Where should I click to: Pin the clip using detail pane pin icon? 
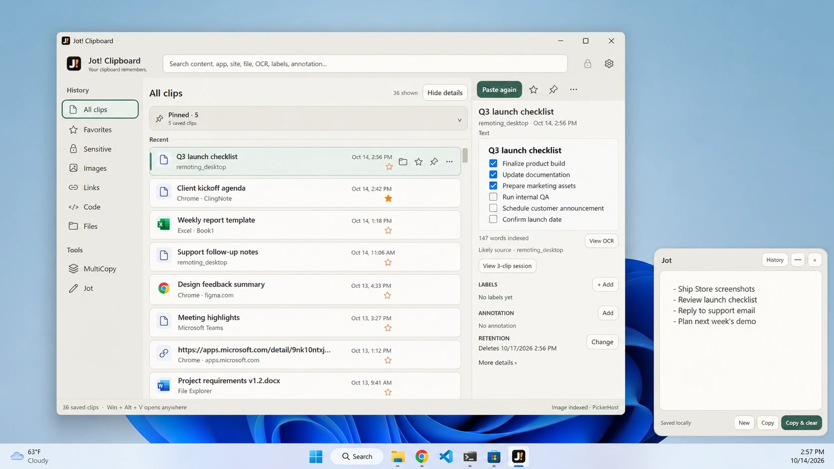553,90
